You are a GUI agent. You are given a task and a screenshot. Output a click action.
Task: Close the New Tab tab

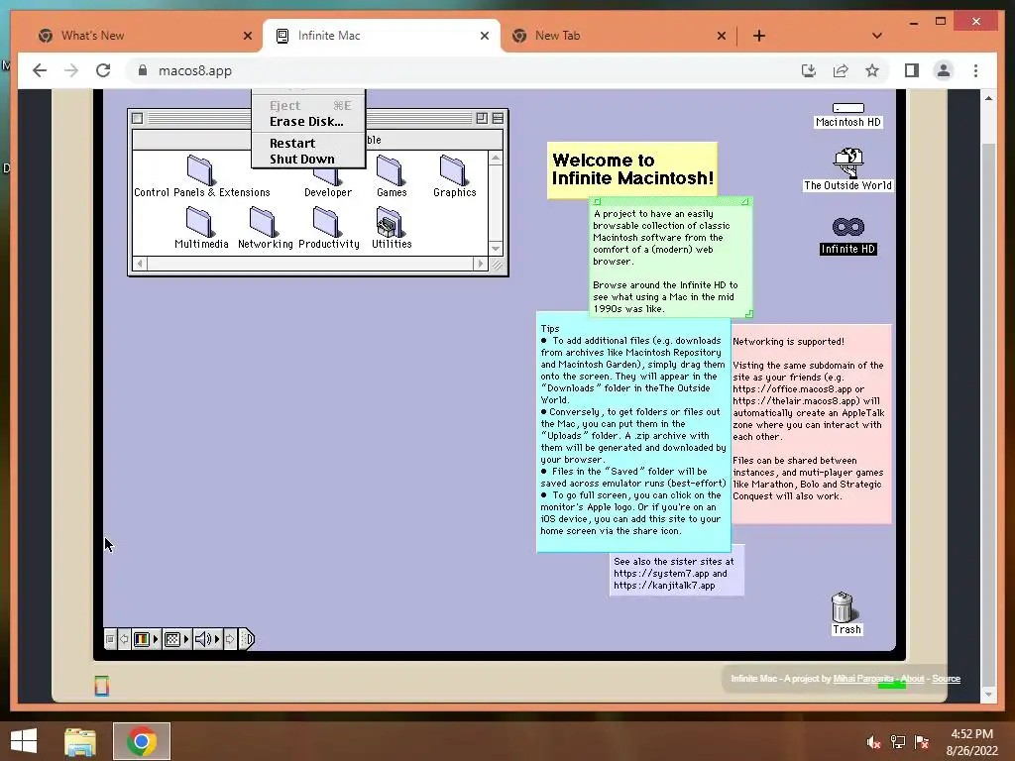(x=722, y=36)
